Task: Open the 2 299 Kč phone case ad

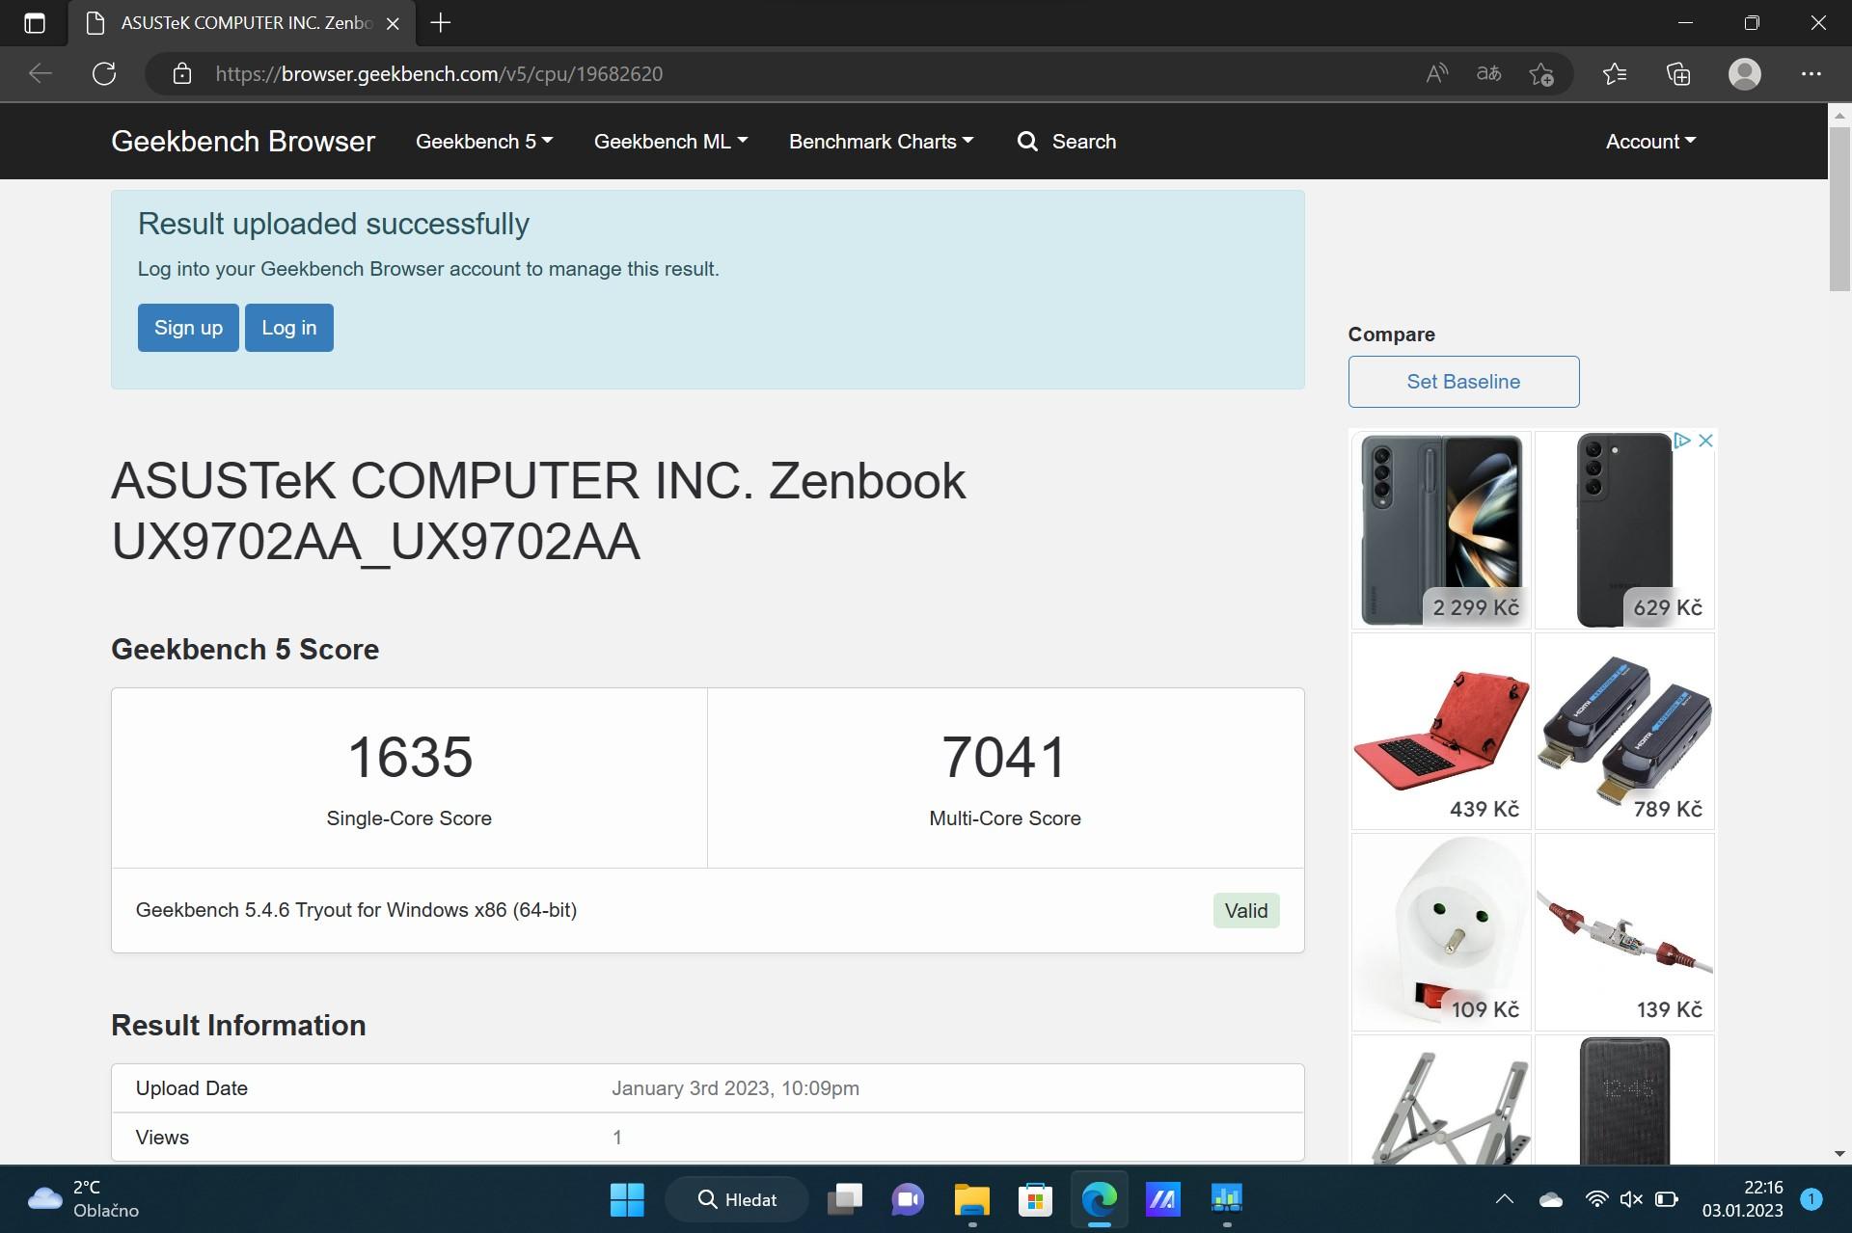Action: tap(1441, 529)
